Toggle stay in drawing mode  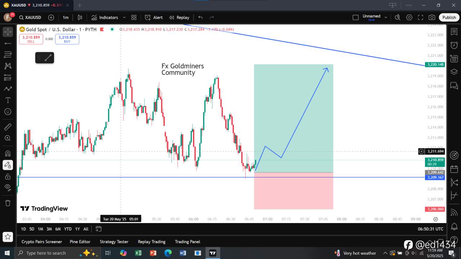[8, 165]
